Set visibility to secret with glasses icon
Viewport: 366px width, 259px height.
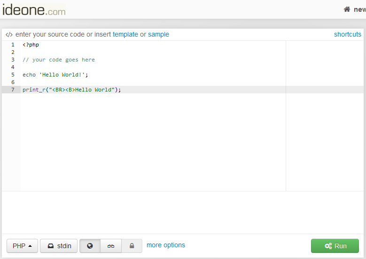click(111, 246)
